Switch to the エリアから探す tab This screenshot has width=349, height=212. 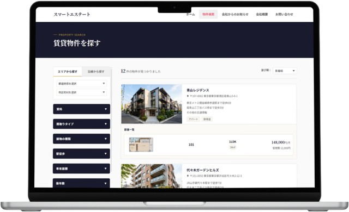pyautogui.click(x=68, y=72)
